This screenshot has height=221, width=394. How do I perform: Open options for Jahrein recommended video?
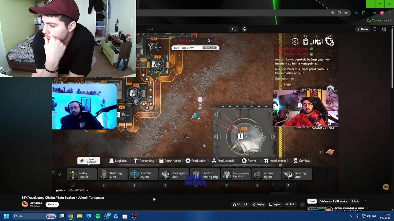pos(368,208)
